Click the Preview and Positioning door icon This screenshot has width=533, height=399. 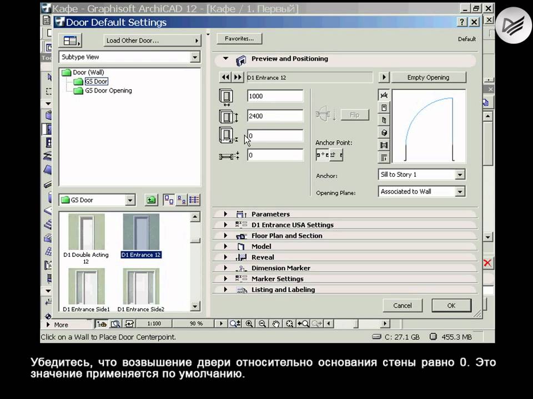coord(240,60)
